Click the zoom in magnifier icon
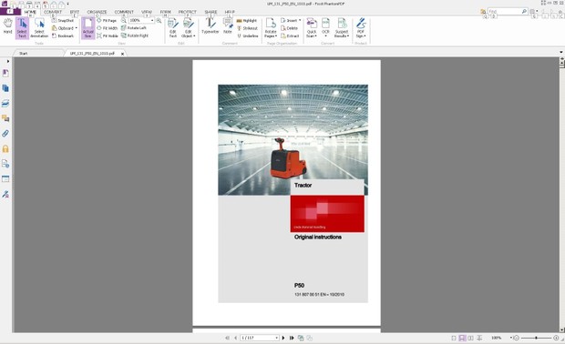565x344 pixels. tap(159, 21)
